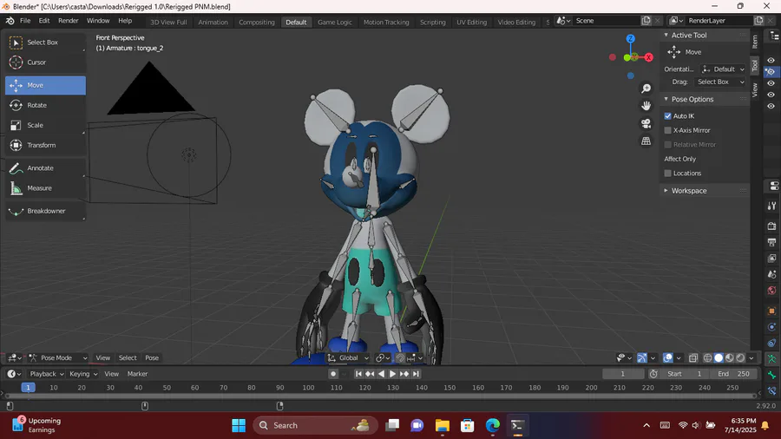
Task: Open the Global transform orientation dropdown
Action: 348,357
